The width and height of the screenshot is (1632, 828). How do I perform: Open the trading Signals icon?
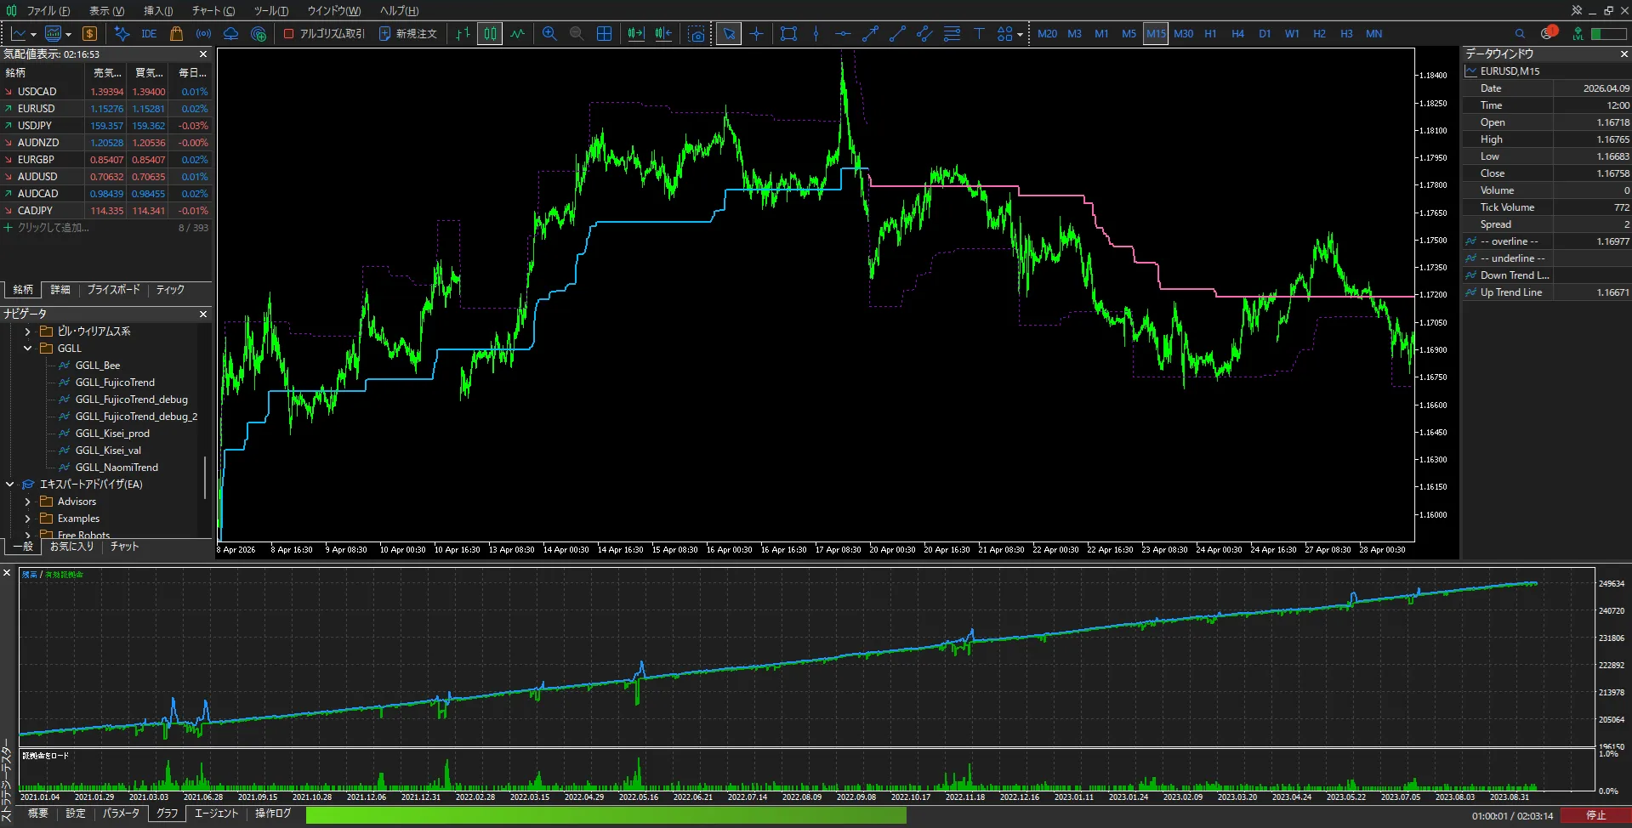coord(203,34)
